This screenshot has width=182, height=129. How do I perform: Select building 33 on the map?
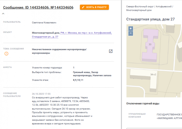(x=150, y=44)
